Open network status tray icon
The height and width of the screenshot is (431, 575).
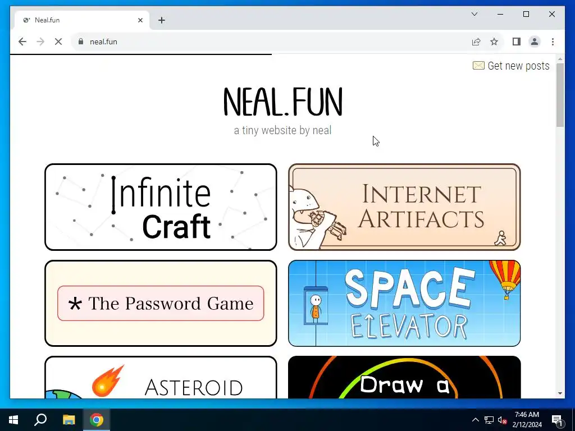coord(489,420)
